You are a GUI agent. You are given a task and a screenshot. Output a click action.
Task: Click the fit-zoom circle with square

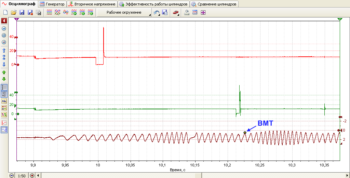(x=4, y=35)
